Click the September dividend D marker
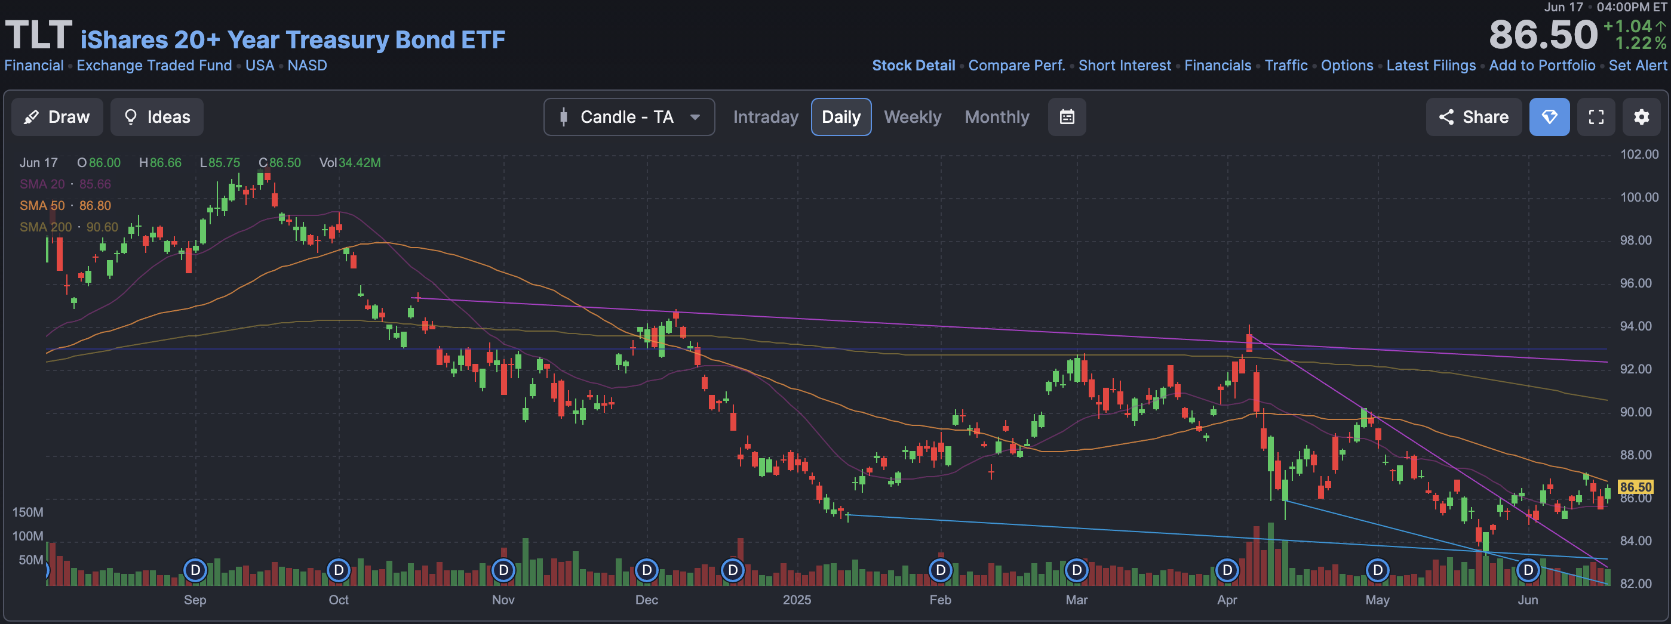 coord(195,570)
